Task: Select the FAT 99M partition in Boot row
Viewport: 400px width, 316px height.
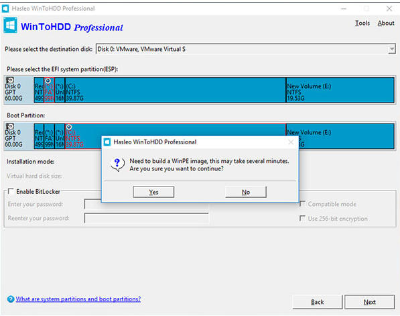Action: [x=49, y=136]
